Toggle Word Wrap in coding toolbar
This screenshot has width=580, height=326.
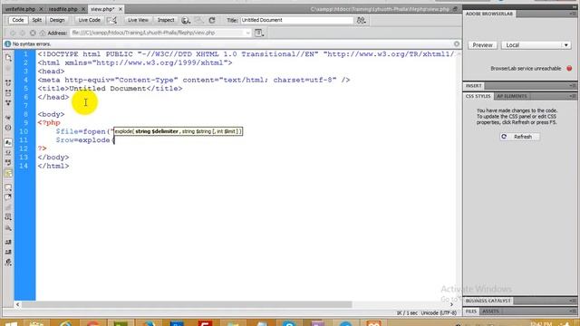click(8, 163)
